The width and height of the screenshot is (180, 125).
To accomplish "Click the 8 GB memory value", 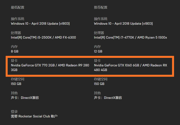I will [x=15, y=51].
